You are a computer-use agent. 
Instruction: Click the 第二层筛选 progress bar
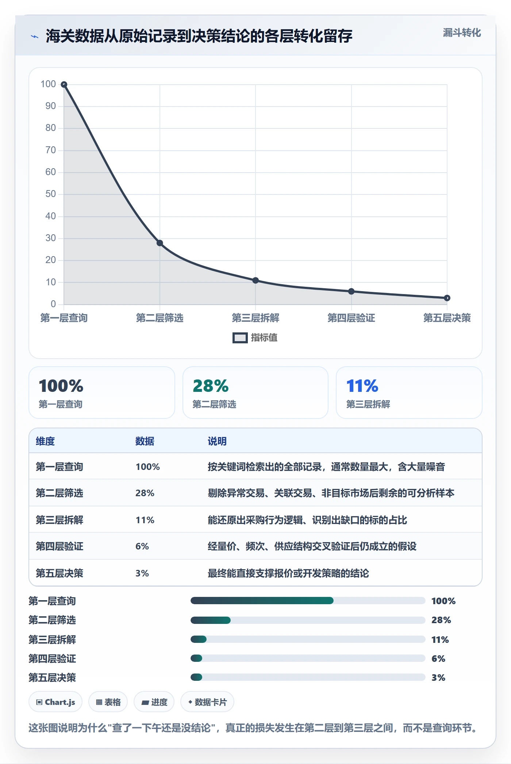pyautogui.click(x=308, y=620)
